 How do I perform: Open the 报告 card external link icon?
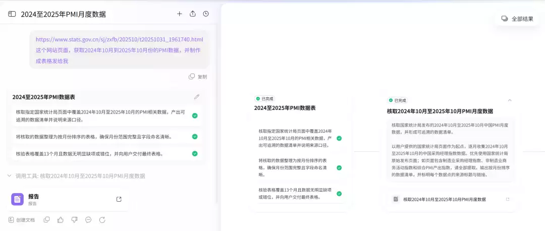pos(119,199)
